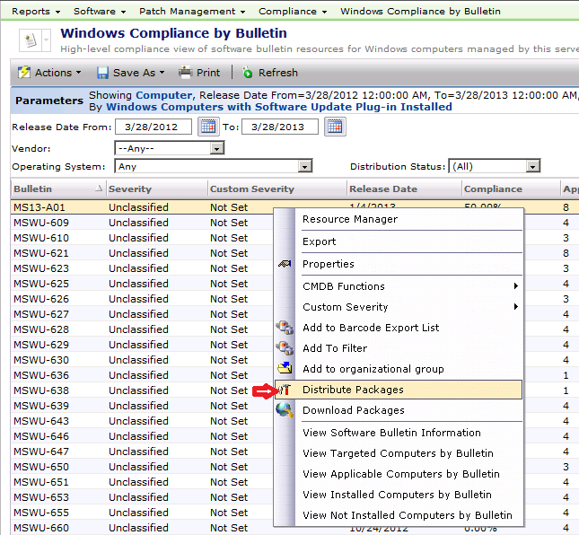Select View Targeted Computers by Bulletin

(398, 453)
